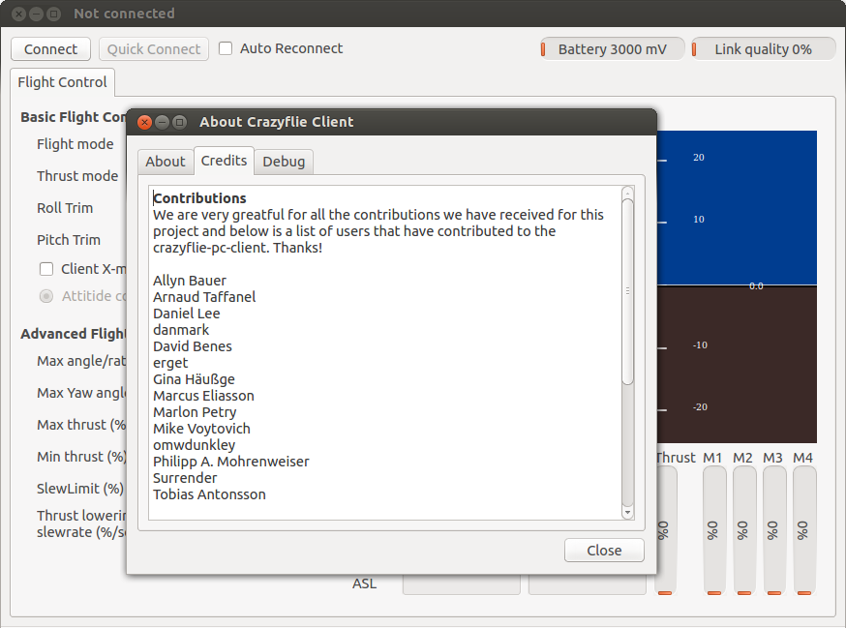Close the main Not connected window
This screenshot has width=846, height=628.
19,14
